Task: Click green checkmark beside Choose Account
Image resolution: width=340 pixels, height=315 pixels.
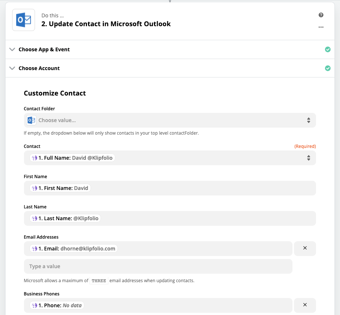Action: point(327,68)
